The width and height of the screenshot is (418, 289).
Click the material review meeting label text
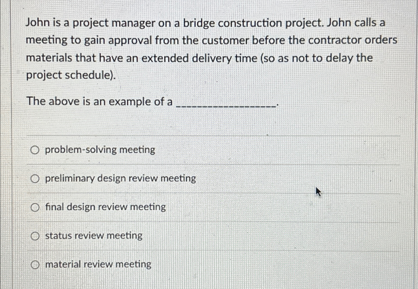pyautogui.click(x=98, y=264)
